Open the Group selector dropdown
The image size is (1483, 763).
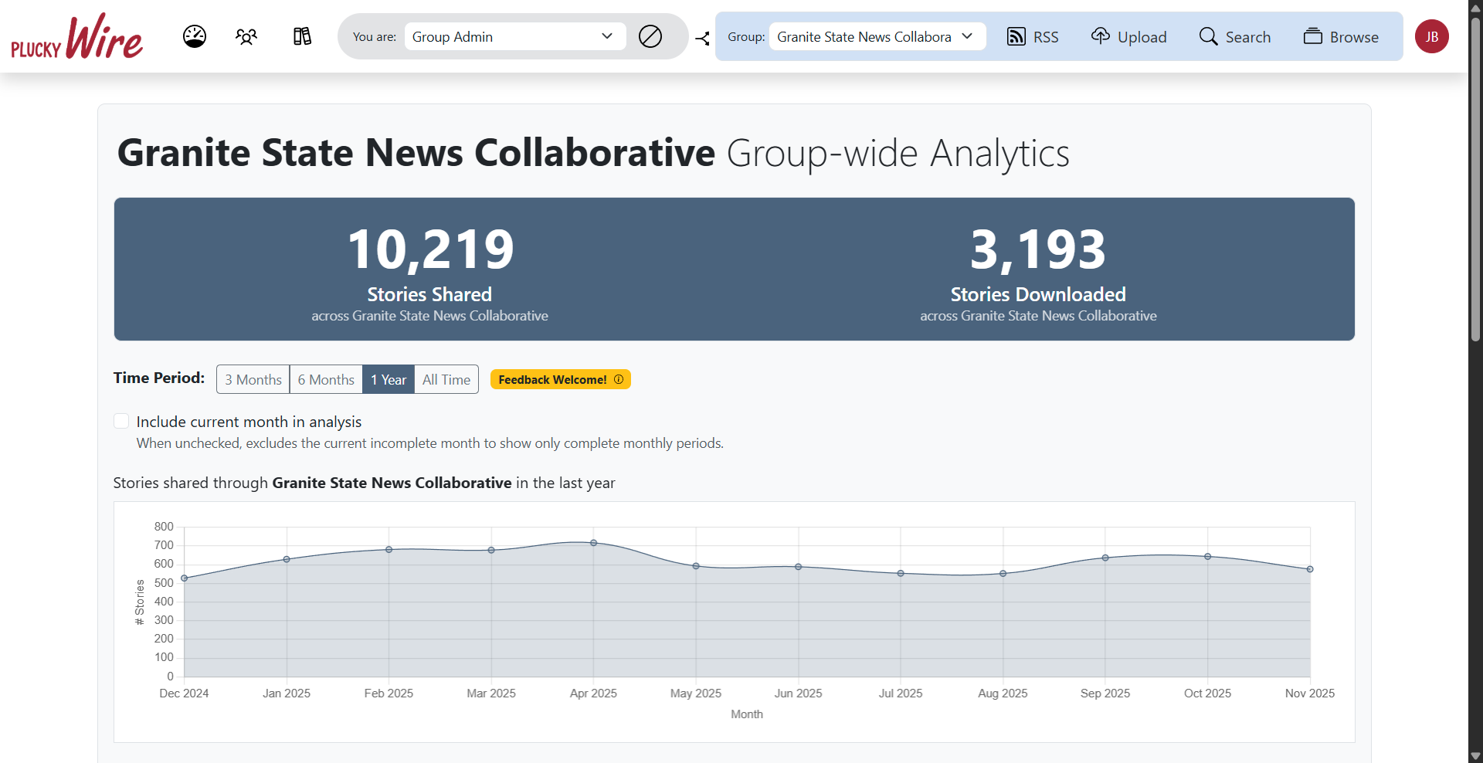coord(877,36)
